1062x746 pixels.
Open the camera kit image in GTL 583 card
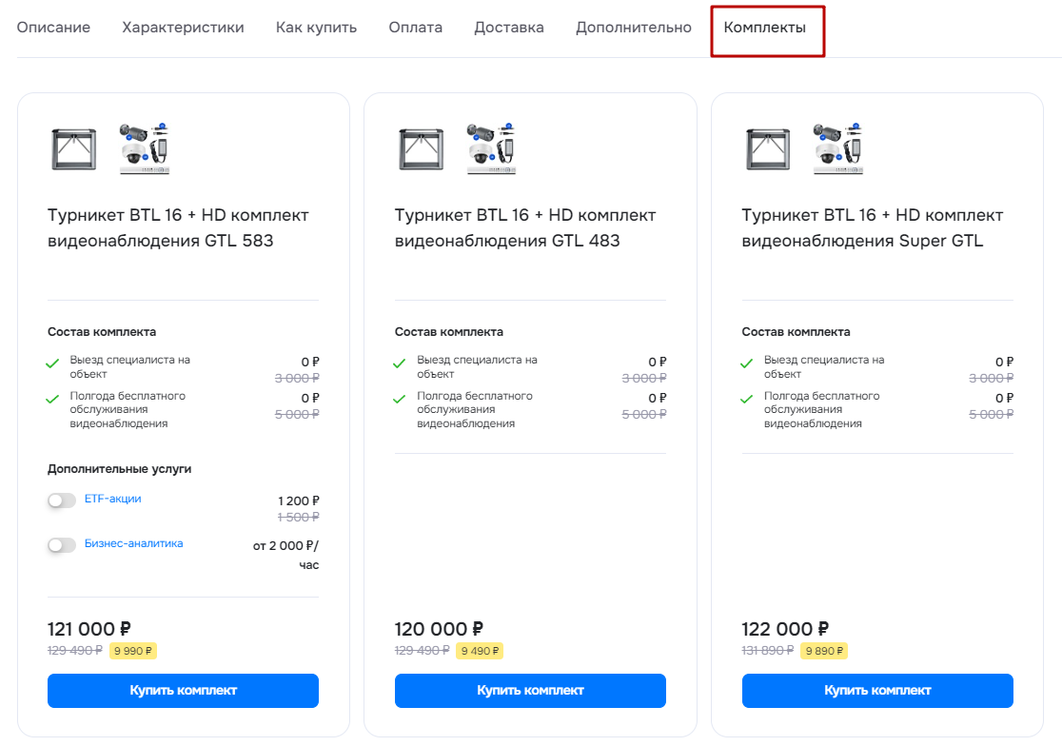click(x=145, y=149)
